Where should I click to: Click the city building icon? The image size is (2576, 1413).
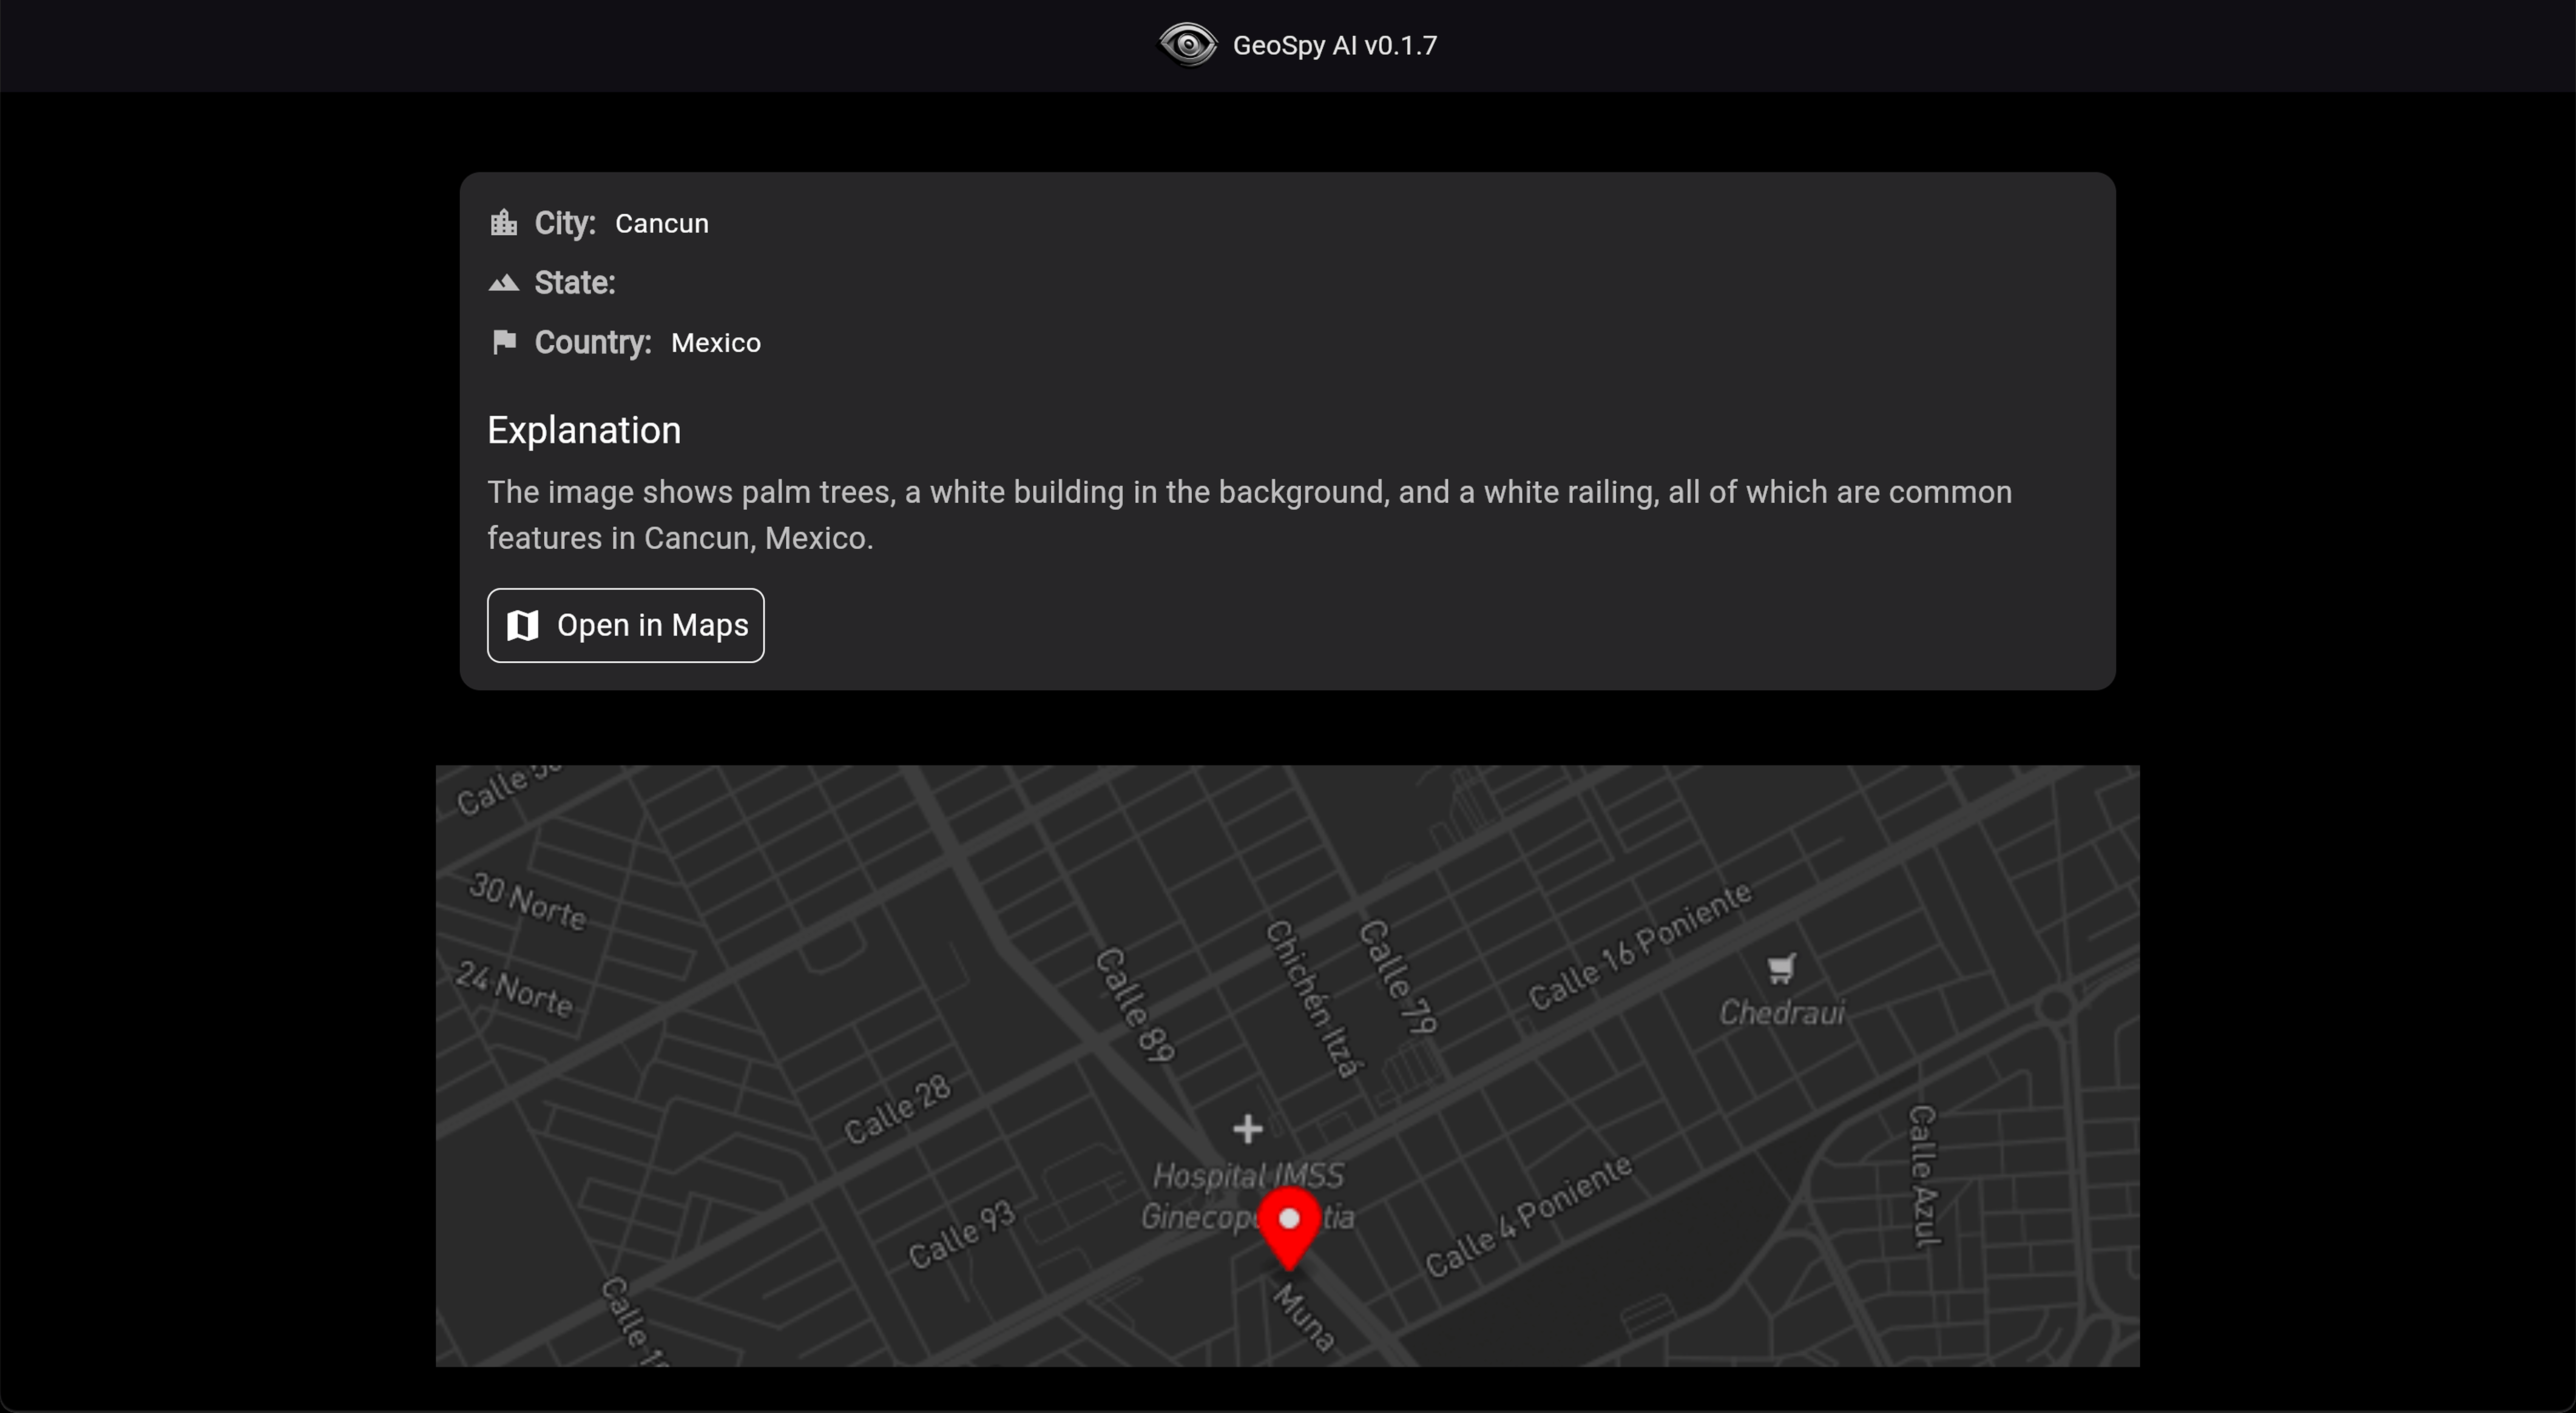tap(503, 222)
